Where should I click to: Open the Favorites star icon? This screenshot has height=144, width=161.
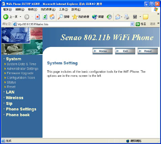click(75, 17)
